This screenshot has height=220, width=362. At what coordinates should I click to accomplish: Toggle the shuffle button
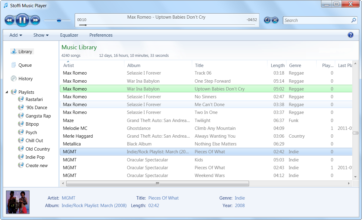coord(275,20)
